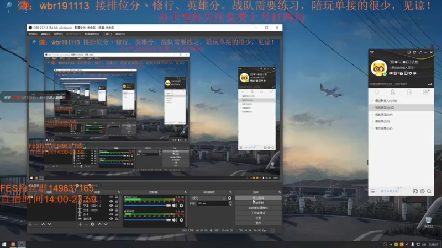442x248 pixels.
Task: Open the 帮助(H) menu in OBS
Action: (x=120, y=34)
